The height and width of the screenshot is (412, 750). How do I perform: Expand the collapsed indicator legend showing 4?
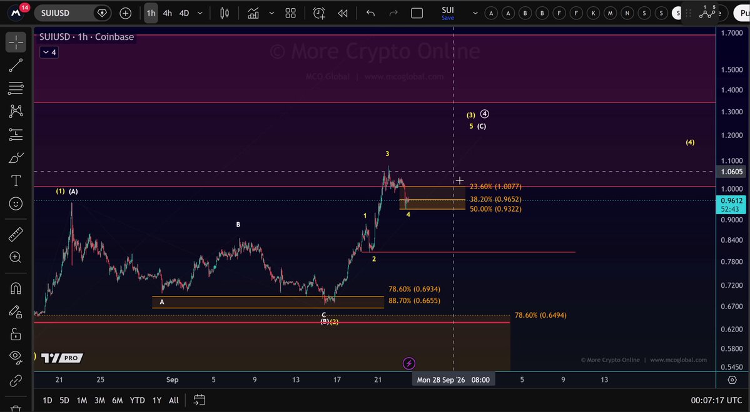click(50, 52)
